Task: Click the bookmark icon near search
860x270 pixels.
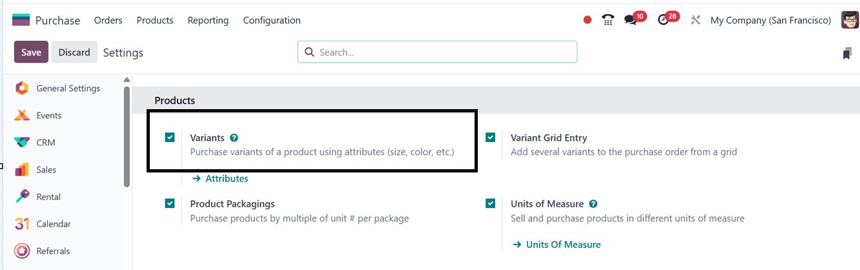Action: coord(847,54)
